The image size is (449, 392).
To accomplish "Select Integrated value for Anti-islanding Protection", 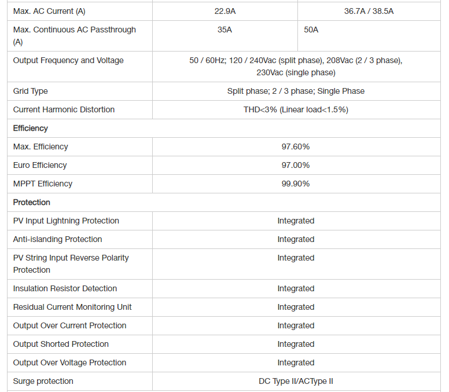I will tap(296, 240).
